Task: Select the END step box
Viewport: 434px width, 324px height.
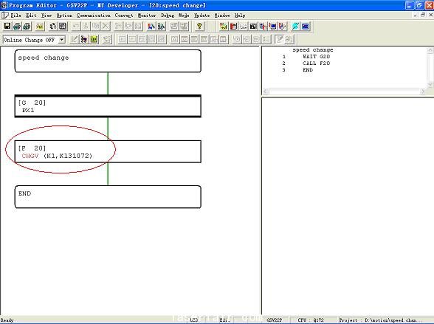Action: [x=108, y=197]
